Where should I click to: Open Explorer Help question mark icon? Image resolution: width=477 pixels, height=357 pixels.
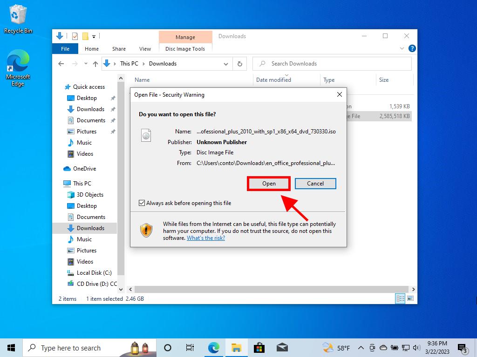[x=412, y=48]
